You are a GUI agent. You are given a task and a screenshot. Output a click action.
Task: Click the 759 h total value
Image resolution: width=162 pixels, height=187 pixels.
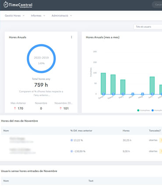tap(41, 85)
